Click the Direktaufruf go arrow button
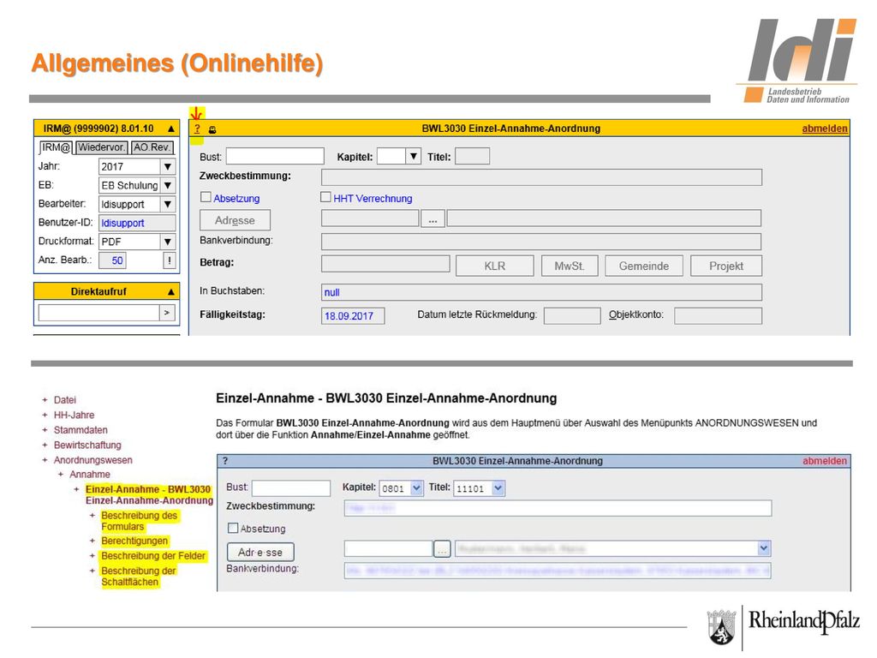Image resolution: width=877 pixels, height=658 pixels. tap(167, 313)
